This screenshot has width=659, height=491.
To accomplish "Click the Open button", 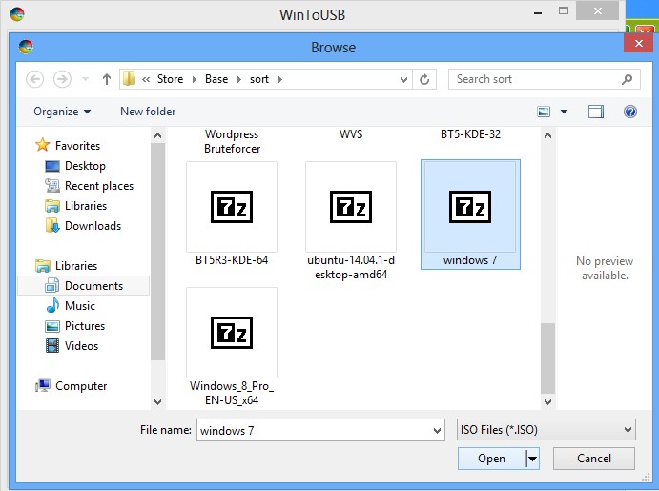I will (491, 459).
